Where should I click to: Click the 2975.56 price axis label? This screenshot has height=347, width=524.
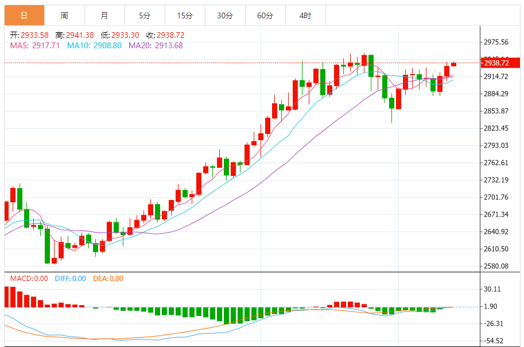pyautogui.click(x=496, y=42)
